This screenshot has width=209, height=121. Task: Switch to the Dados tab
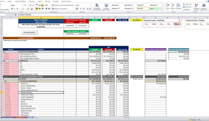(x=40, y=1)
